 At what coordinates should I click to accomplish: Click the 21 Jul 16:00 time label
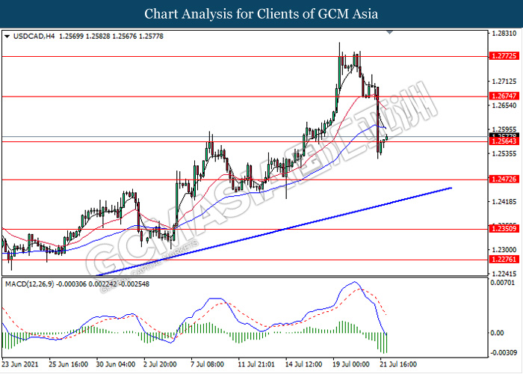(x=398, y=364)
